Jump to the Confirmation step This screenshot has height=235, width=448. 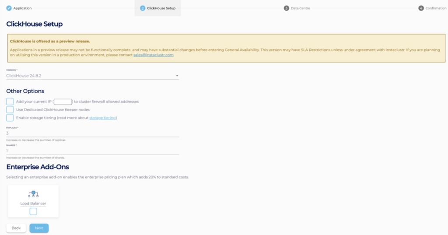(436, 8)
